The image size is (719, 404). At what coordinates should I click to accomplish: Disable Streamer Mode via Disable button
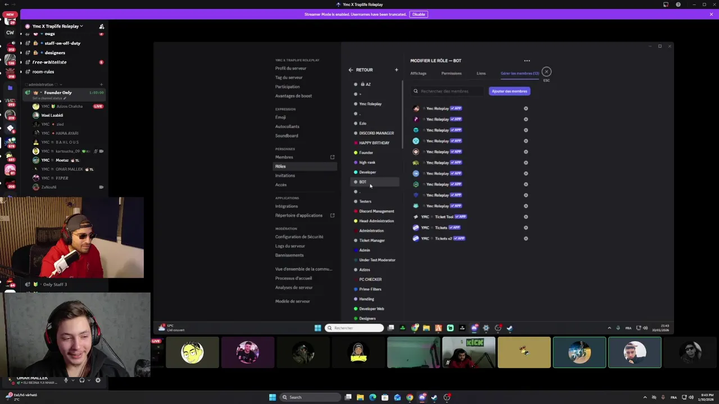418,14
